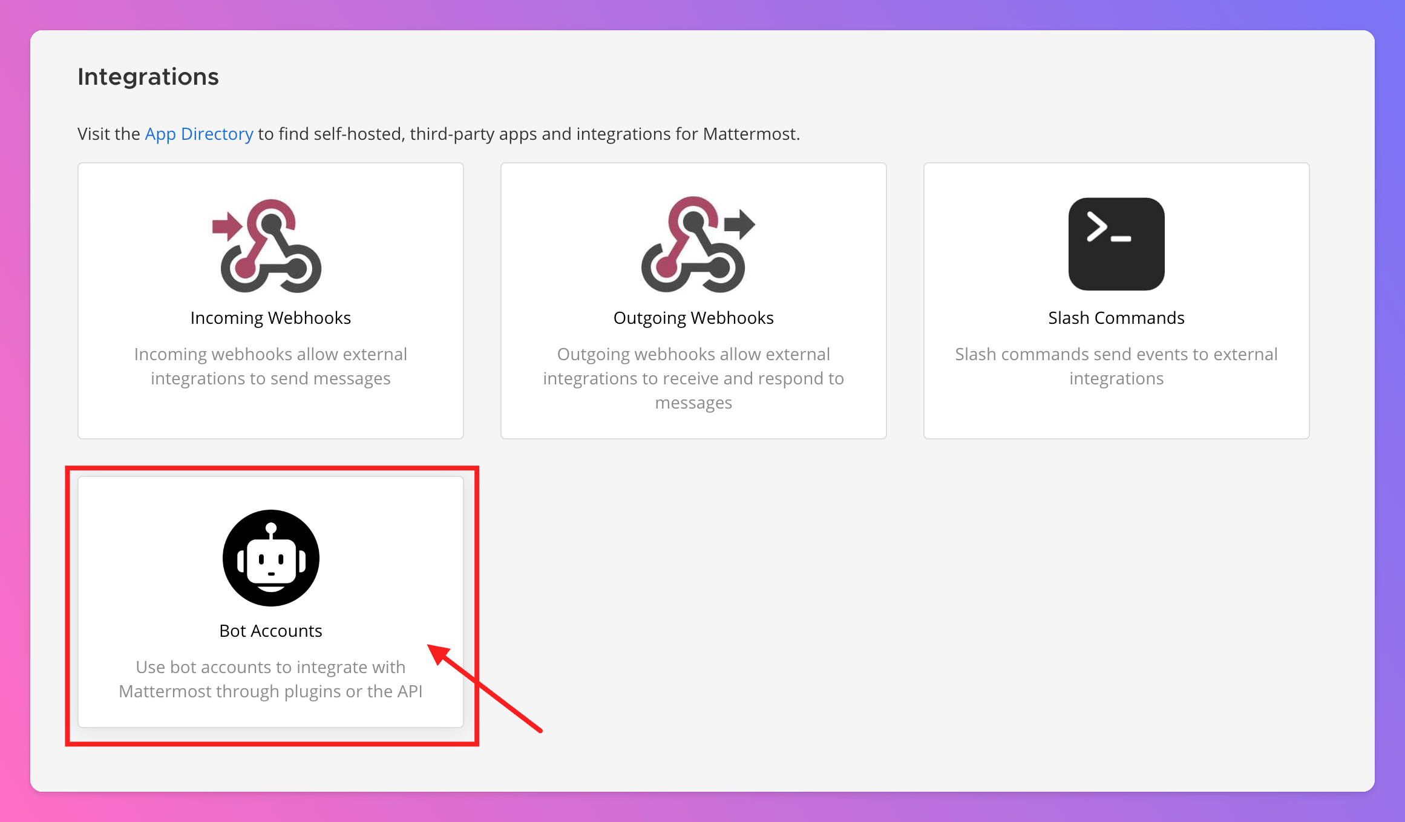Open the App Directory link
This screenshot has height=822, width=1405.
199,134
